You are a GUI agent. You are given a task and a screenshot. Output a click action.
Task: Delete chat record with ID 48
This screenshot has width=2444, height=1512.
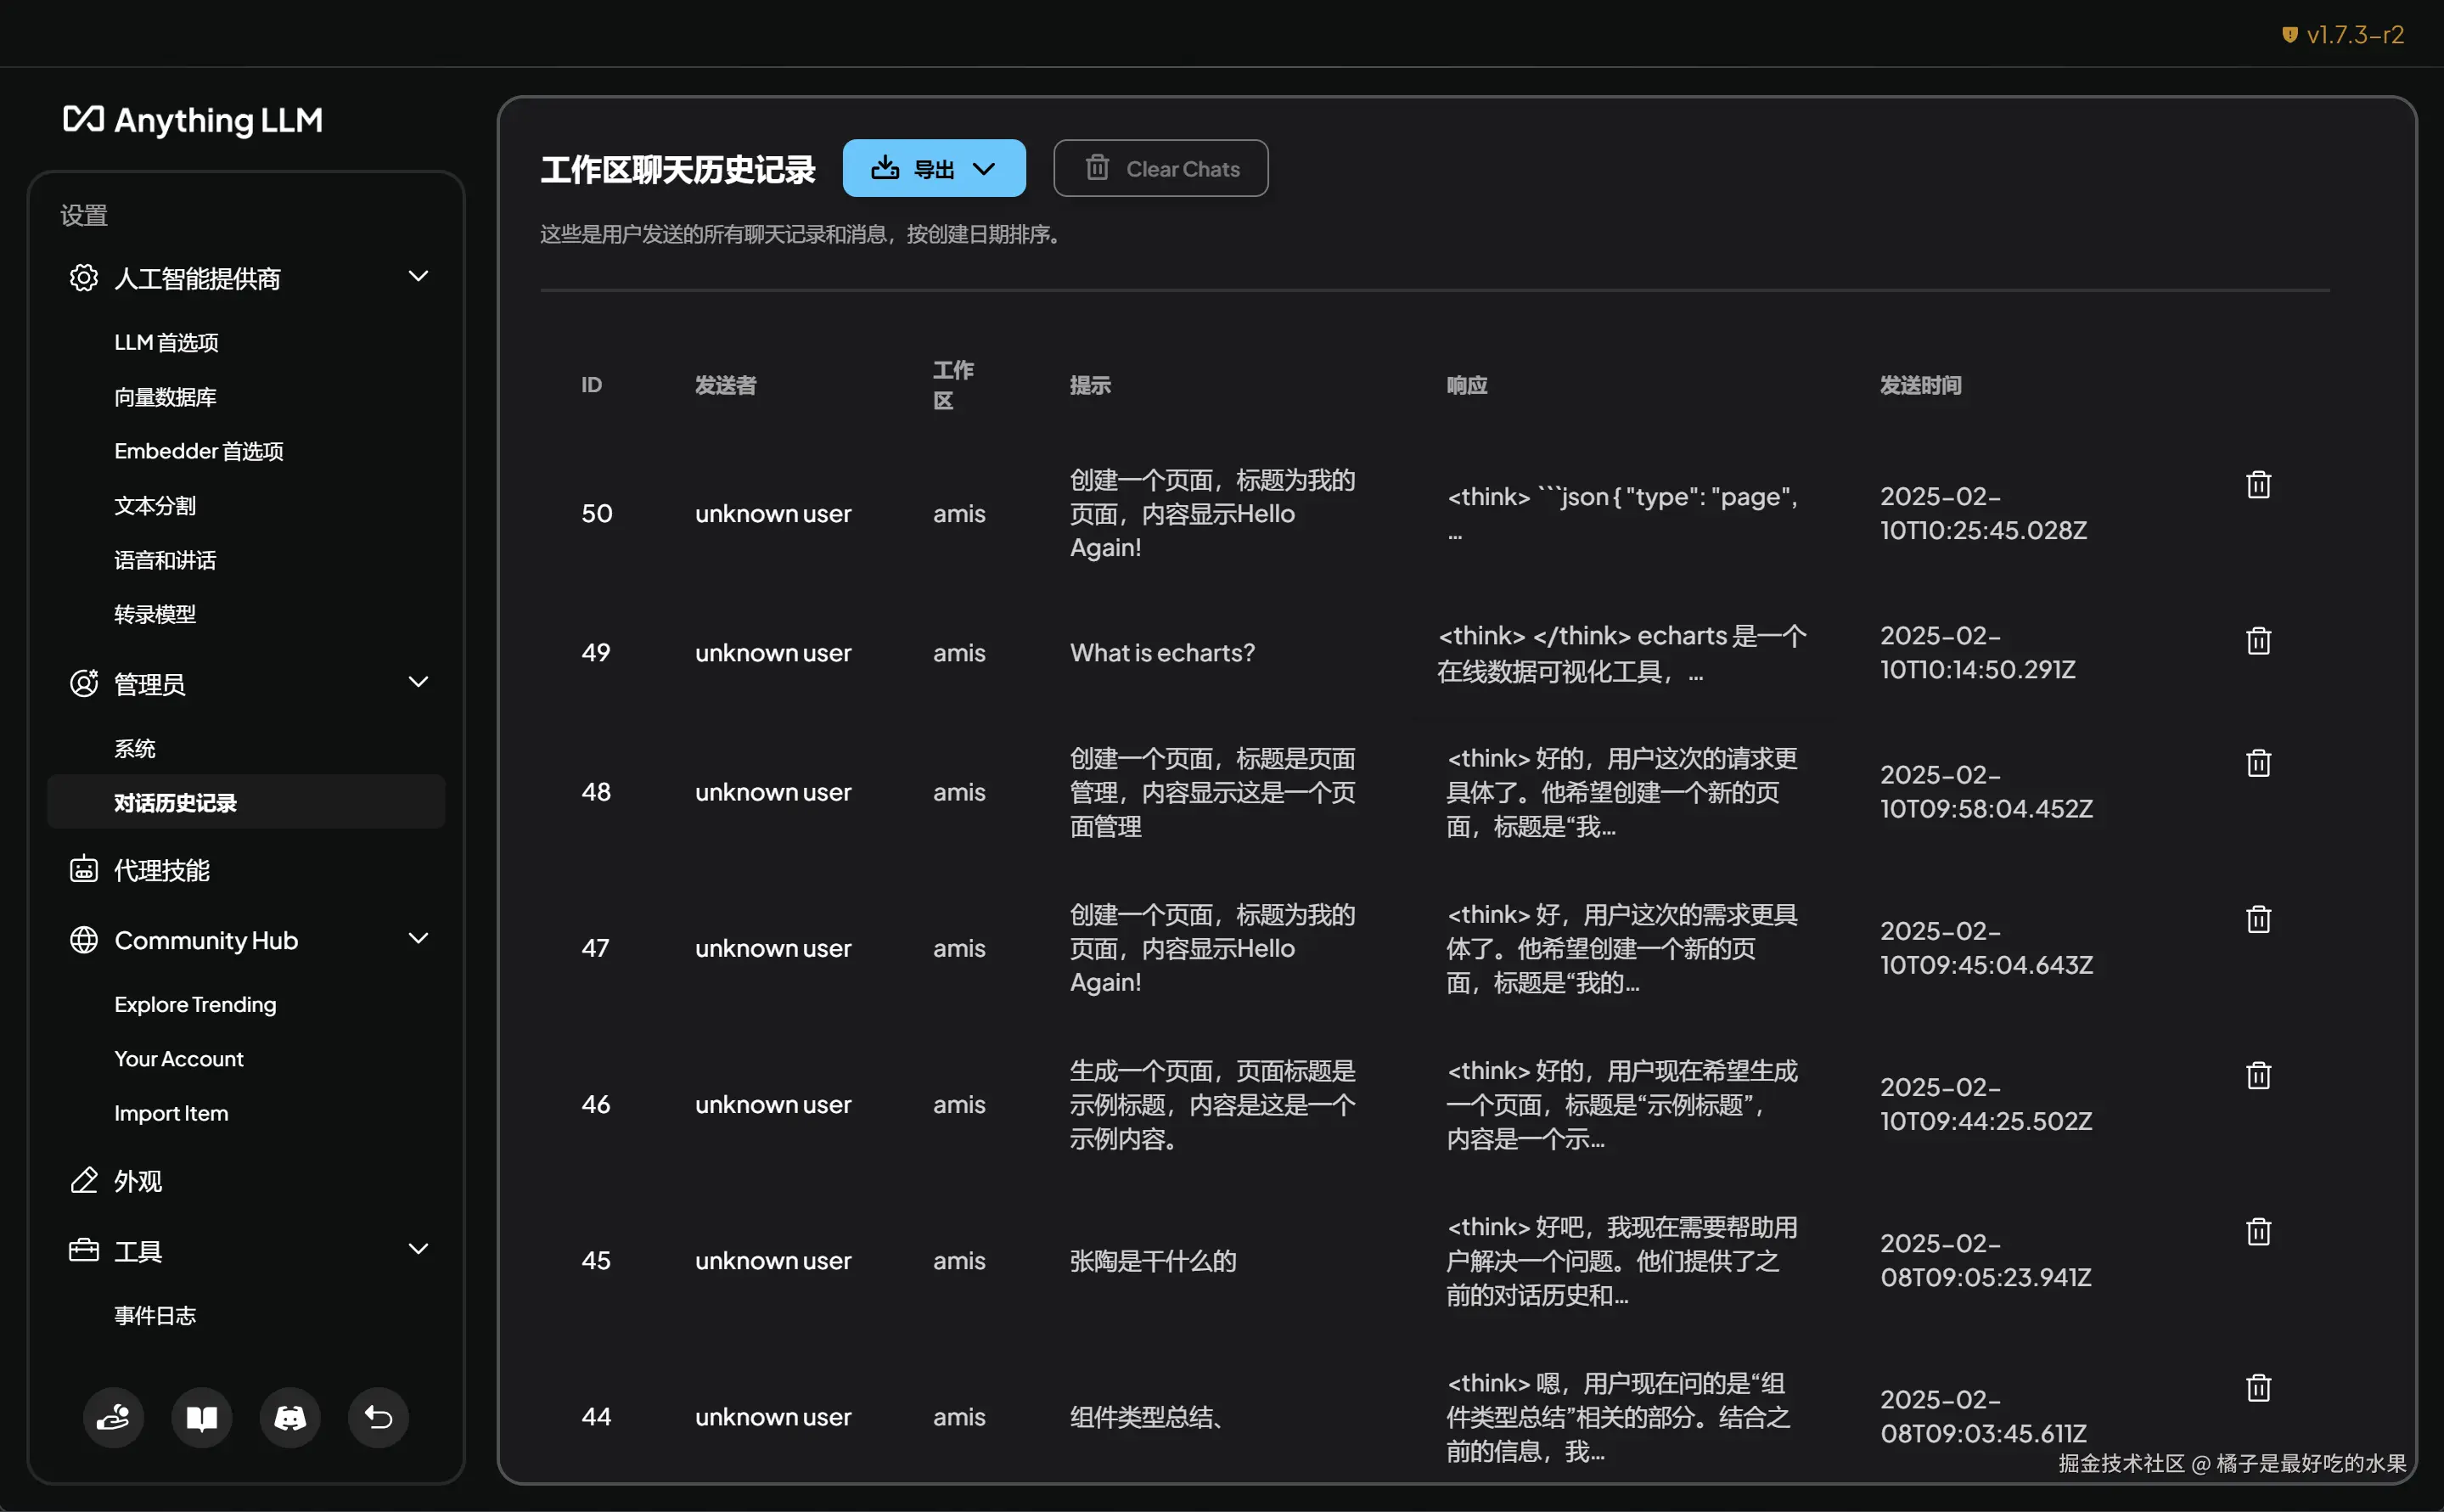click(x=2258, y=763)
